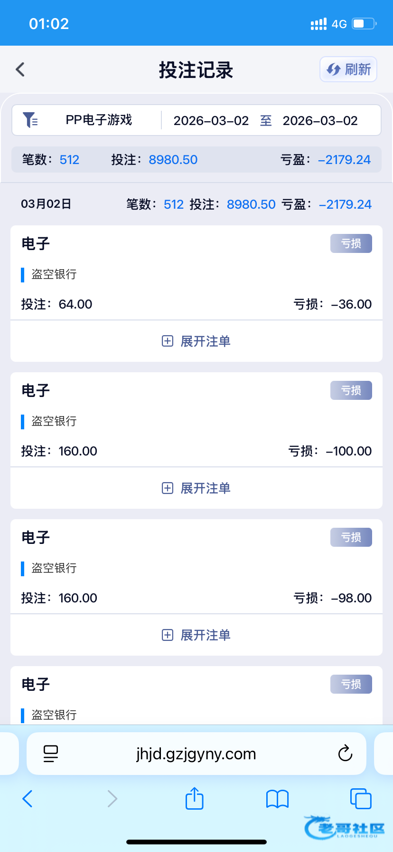
Task: Expand 展开注单 for the -100.00 loss record
Action: click(x=196, y=488)
